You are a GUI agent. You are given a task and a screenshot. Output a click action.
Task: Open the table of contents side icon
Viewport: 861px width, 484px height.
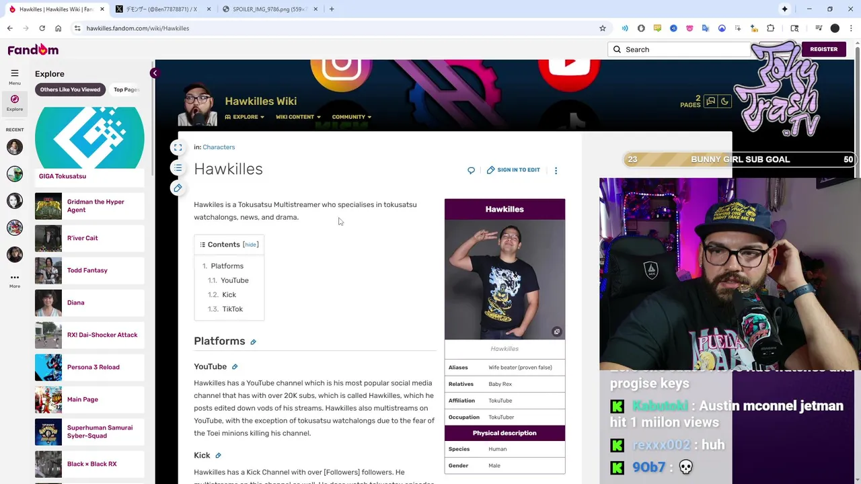point(178,167)
